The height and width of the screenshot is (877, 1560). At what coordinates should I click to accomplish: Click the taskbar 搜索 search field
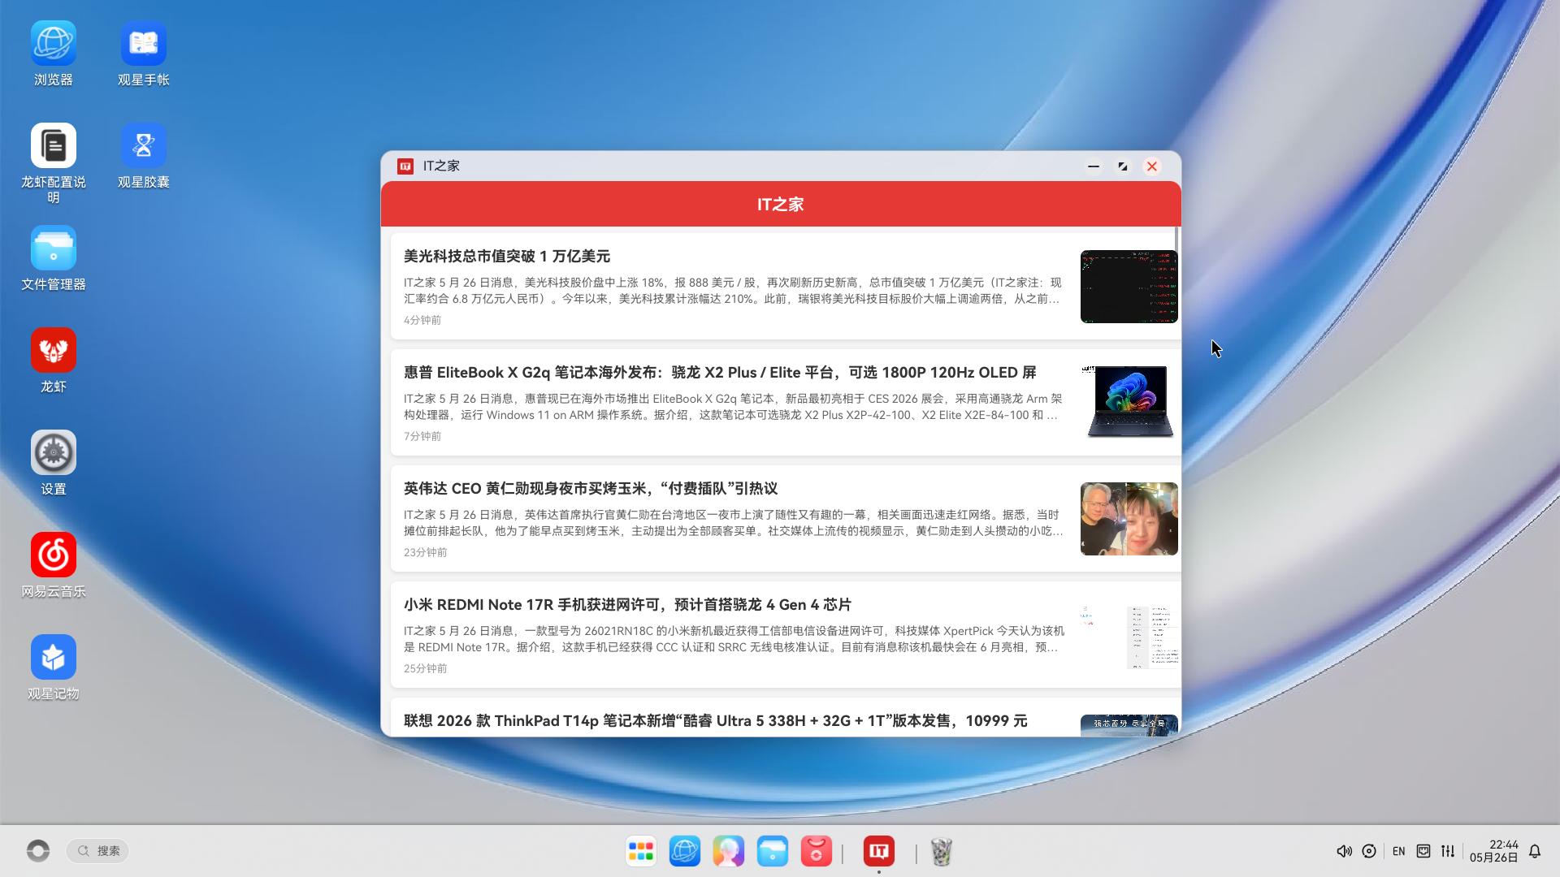(x=98, y=851)
